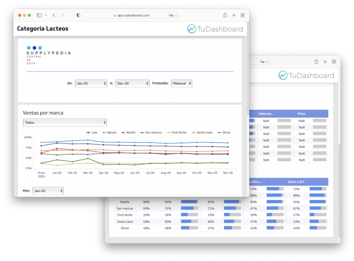Image resolution: width=354 pixels, height=261 pixels.
Task: Show tab overview in front window
Action: point(243,15)
